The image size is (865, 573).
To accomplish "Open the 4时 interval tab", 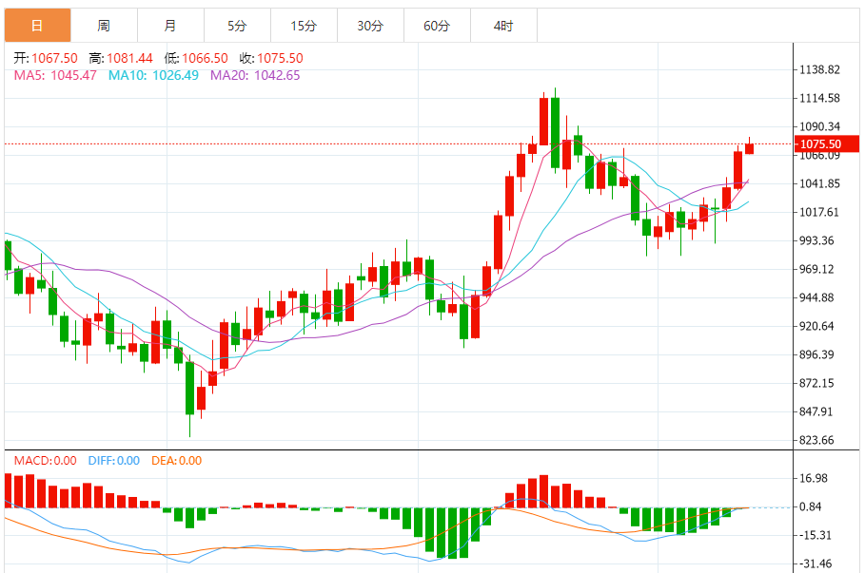I will click(x=503, y=26).
